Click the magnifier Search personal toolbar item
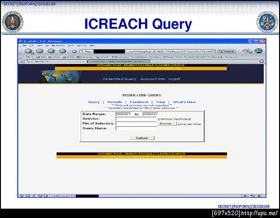Image resolution: width=280 pixels, height=218 pixels. [x=102, y=57]
